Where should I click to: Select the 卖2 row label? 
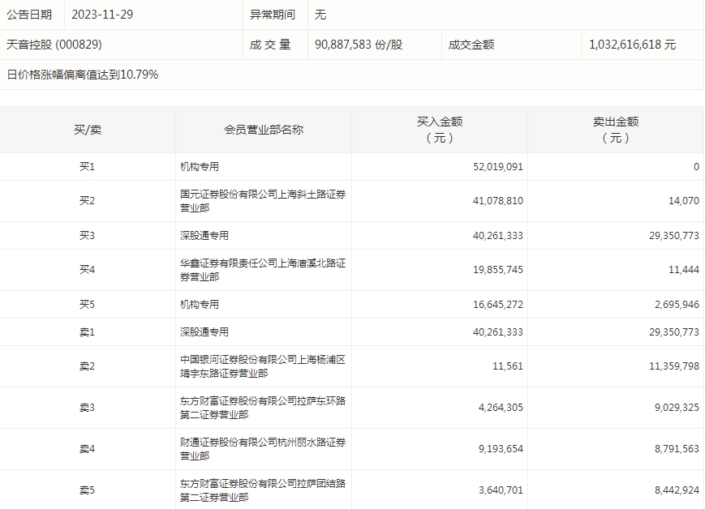tap(88, 366)
